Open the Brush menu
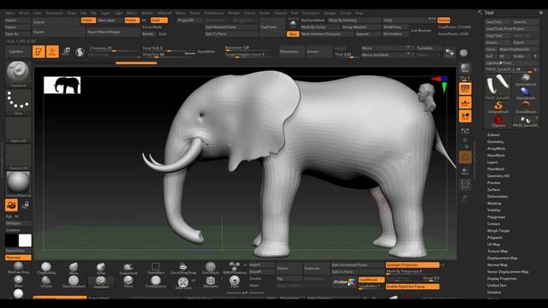 pos(24,13)
